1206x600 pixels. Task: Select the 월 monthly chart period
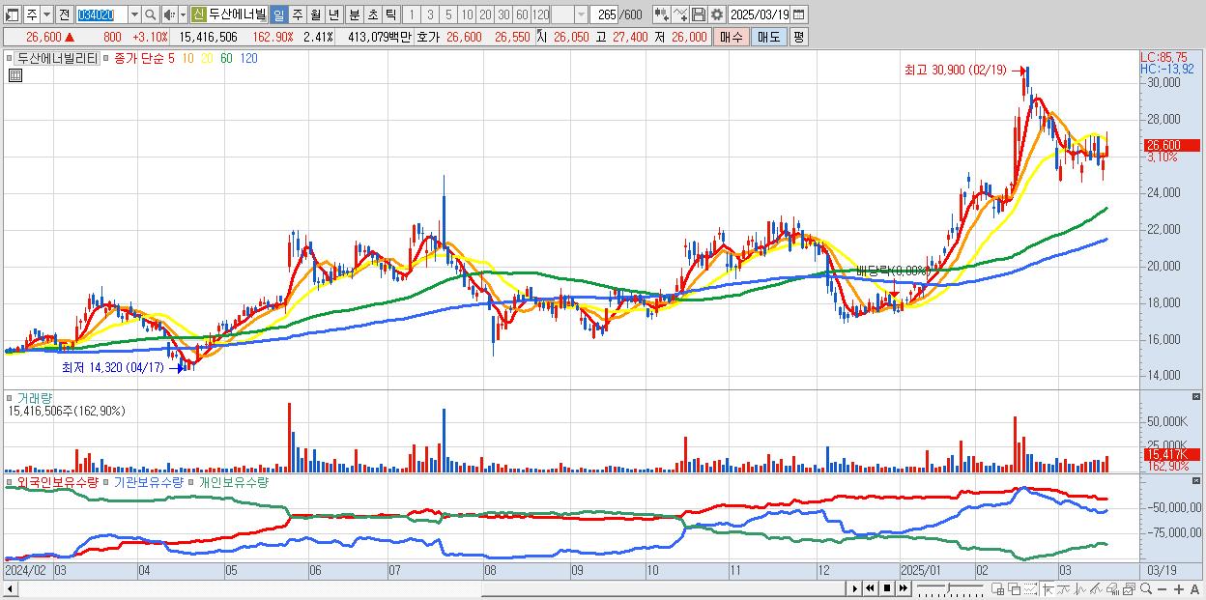pyautogui.click(x=315, y=14)
